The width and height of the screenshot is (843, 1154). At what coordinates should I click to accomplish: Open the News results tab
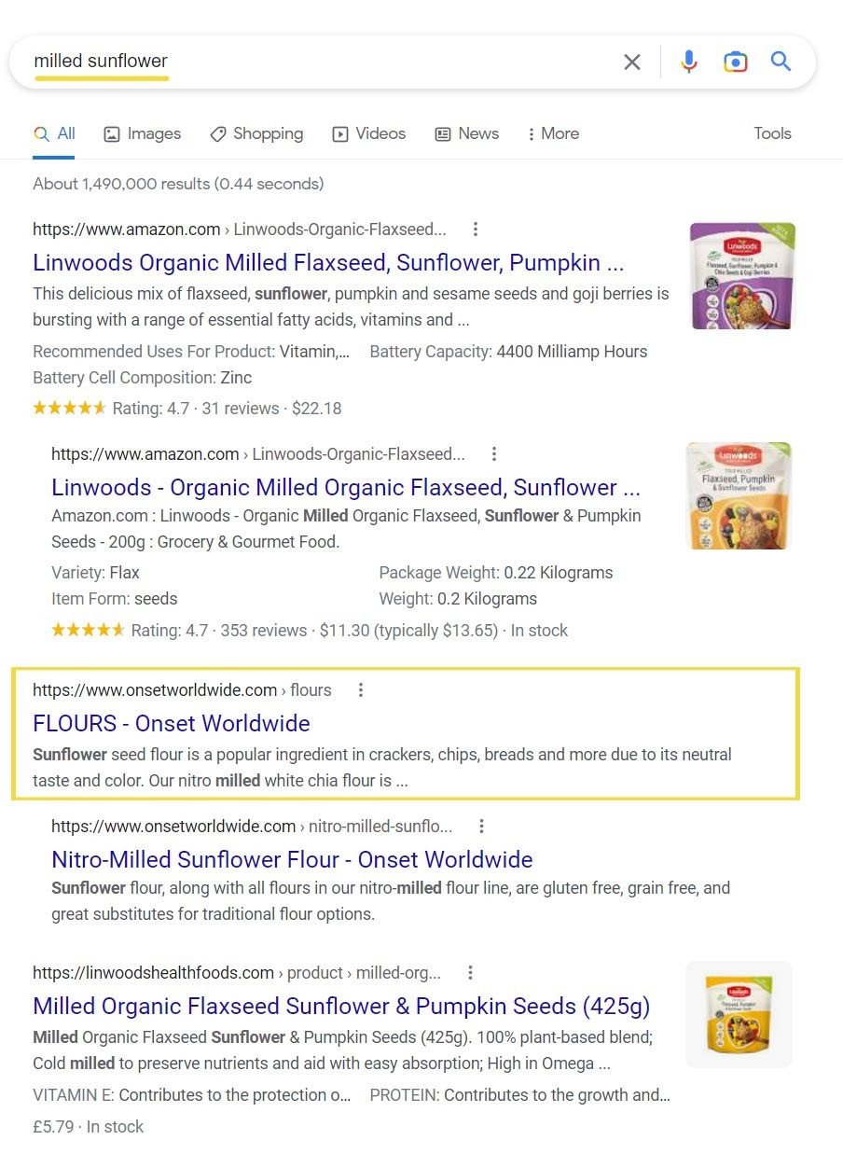pyautogui.click(x=467, y=133)
